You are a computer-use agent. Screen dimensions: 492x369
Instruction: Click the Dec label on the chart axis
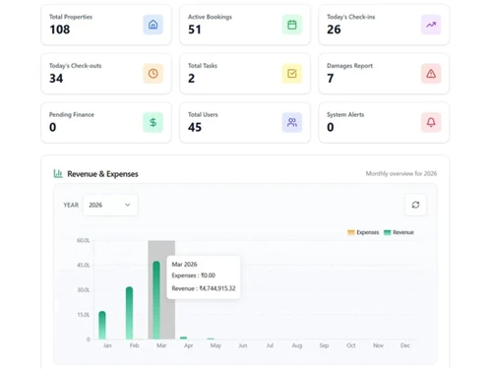(x=405, y=345)
